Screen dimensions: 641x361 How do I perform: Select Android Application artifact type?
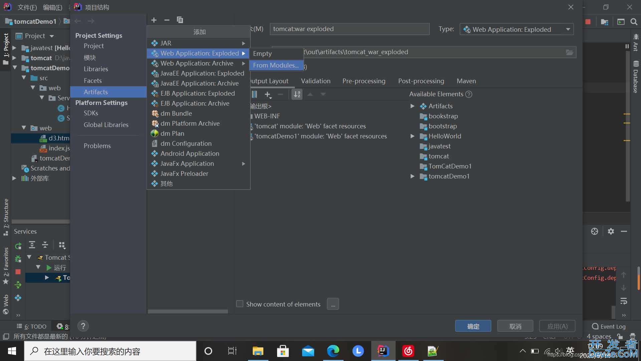(190, 153)
